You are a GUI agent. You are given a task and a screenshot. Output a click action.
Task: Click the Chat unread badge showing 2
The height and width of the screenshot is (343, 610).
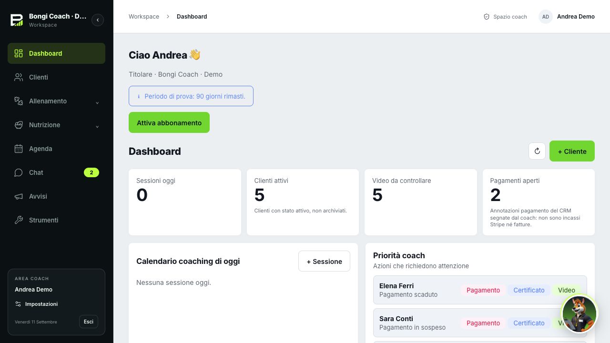coord(91,172)
